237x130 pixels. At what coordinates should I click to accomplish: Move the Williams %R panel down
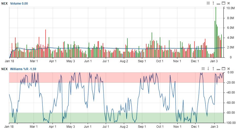208,69
